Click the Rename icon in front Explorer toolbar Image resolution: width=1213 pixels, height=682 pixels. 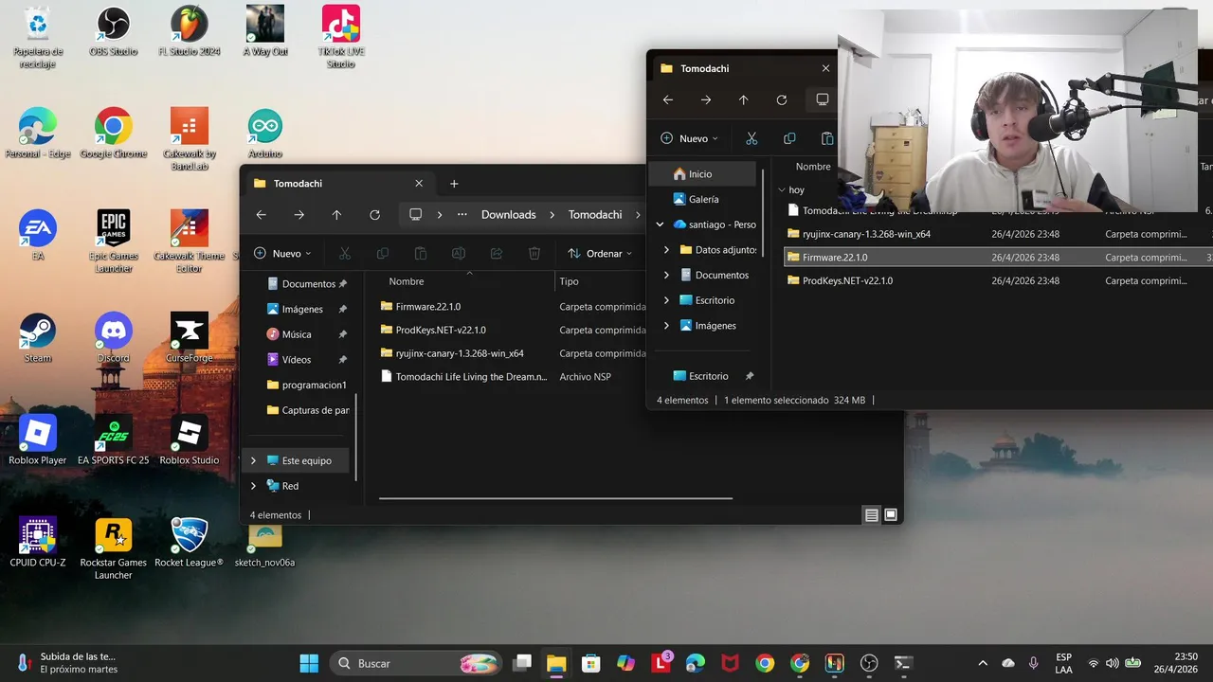(459, 254)
